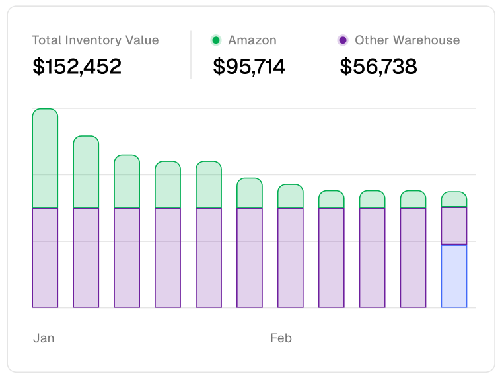Click the blue segment in the last bar
The image size is (502, 378).
454,276
